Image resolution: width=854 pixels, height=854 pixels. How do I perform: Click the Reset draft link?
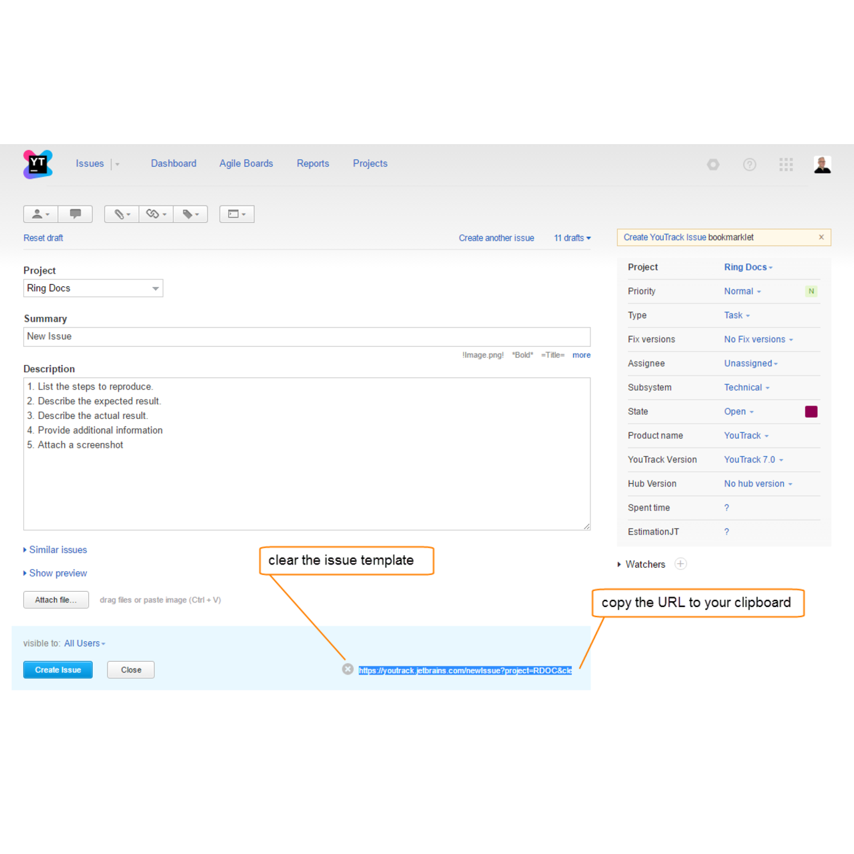[x=43, y=238]
